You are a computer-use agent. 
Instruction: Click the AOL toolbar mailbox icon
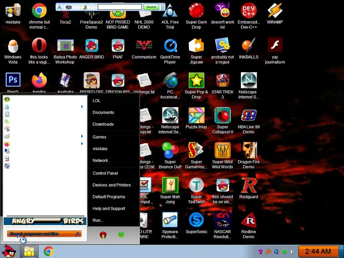[x=69, y=7]
